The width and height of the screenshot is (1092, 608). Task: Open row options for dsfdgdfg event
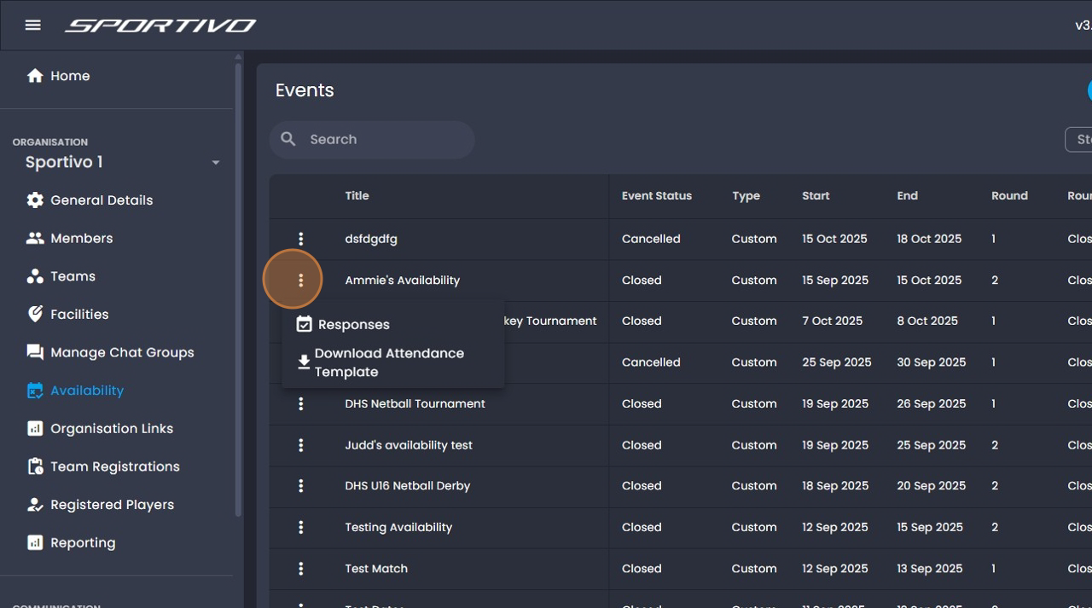tap(300, 239)
